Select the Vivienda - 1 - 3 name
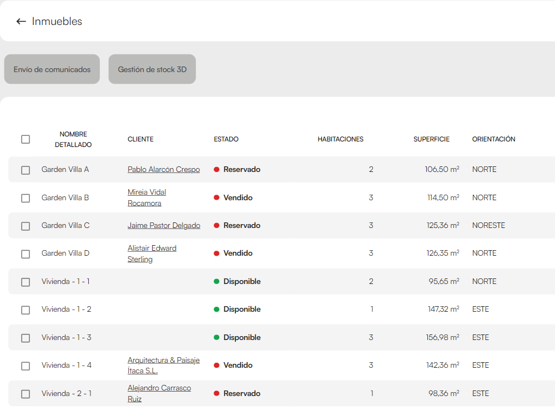The width and height of the screenshot is (555, 416). [66, 337]
